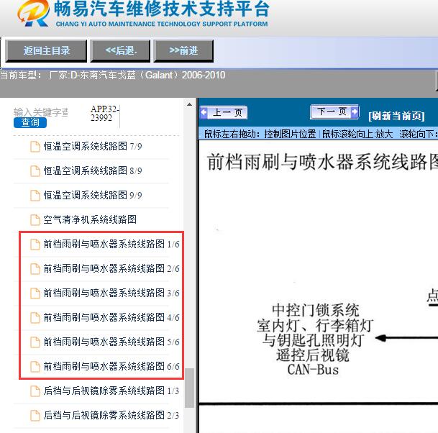Click document icon for 后档与后视镜除雾系统线路图 1/3

pos(35,391)
